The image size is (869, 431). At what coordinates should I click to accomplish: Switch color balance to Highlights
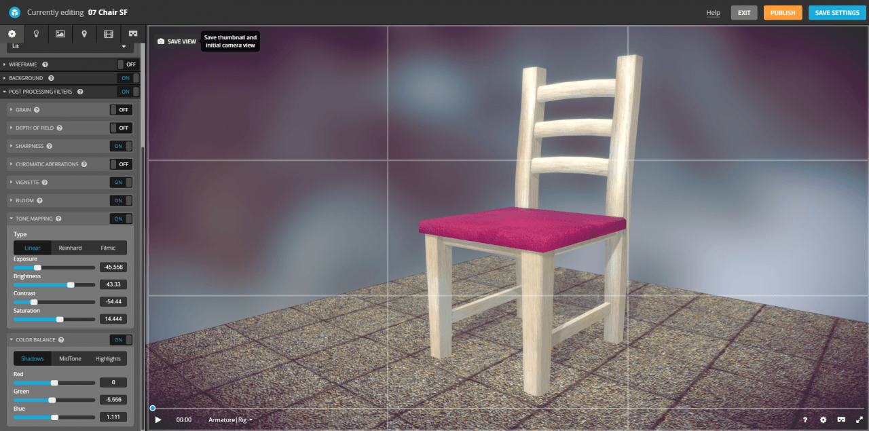pyautogui.click(x=108, y=358)
